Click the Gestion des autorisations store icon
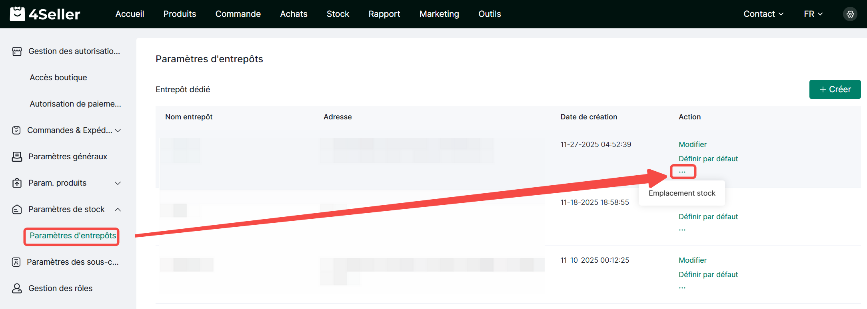Screen dimensions: 867x309 point(17,51)
